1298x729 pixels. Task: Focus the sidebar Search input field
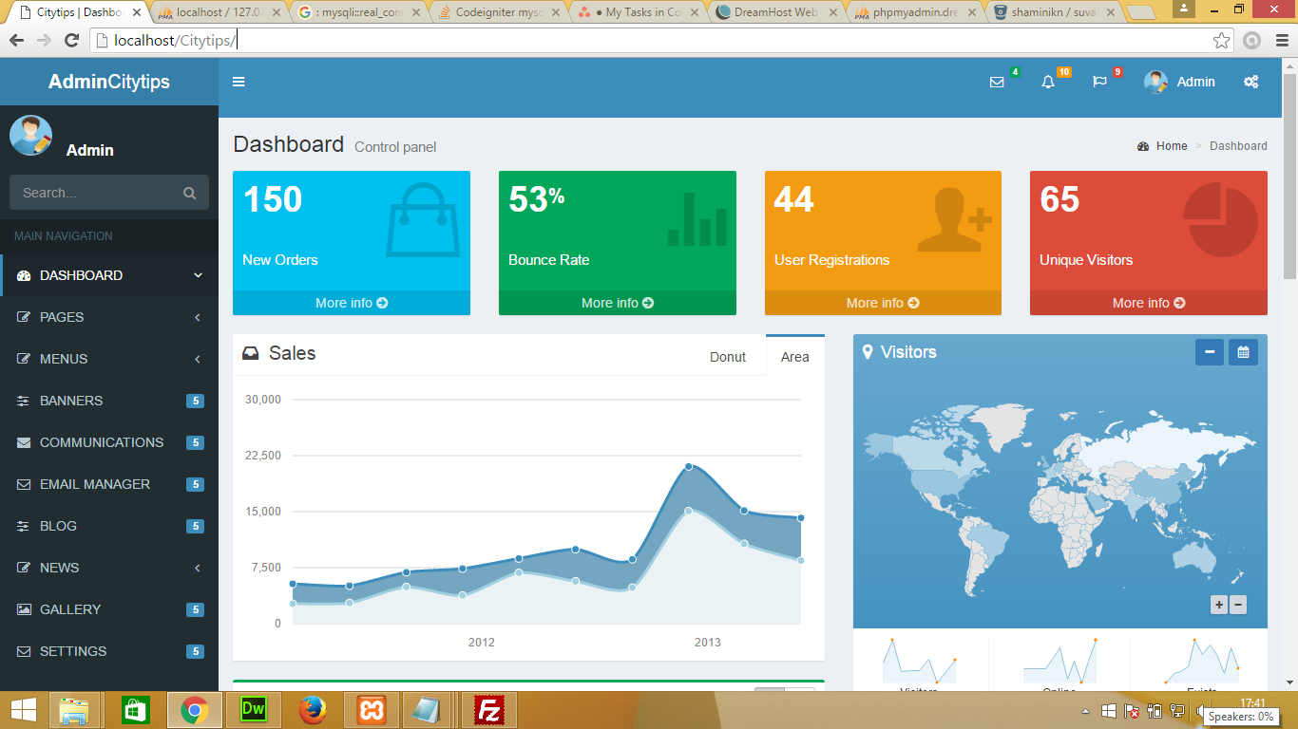(95, 193)
